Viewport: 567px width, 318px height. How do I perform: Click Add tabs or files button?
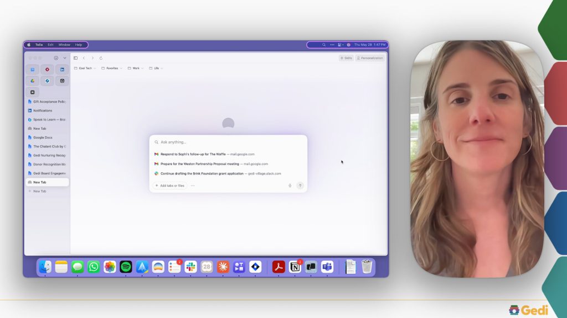point(170,185)
